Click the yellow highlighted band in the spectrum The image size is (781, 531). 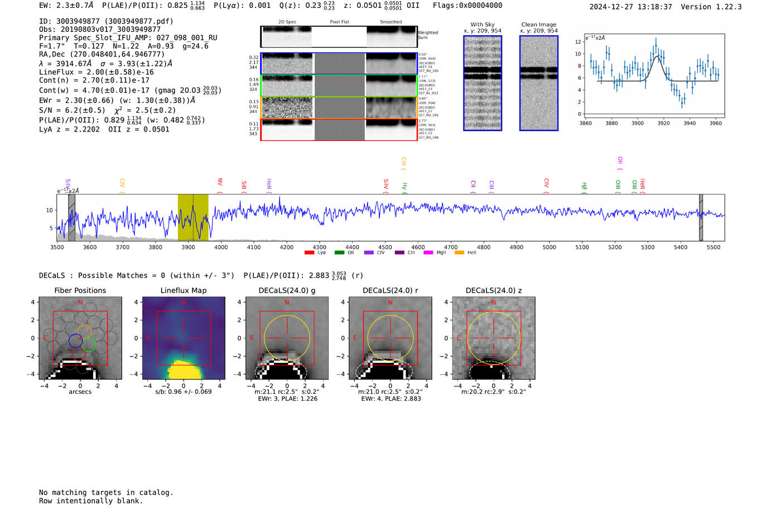coord(193,217)
